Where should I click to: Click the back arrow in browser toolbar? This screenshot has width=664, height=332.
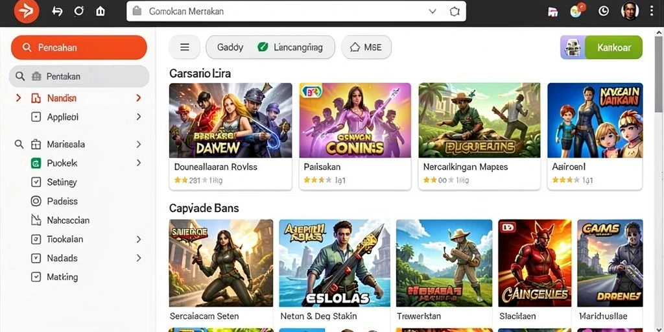[x=57, y=12]
